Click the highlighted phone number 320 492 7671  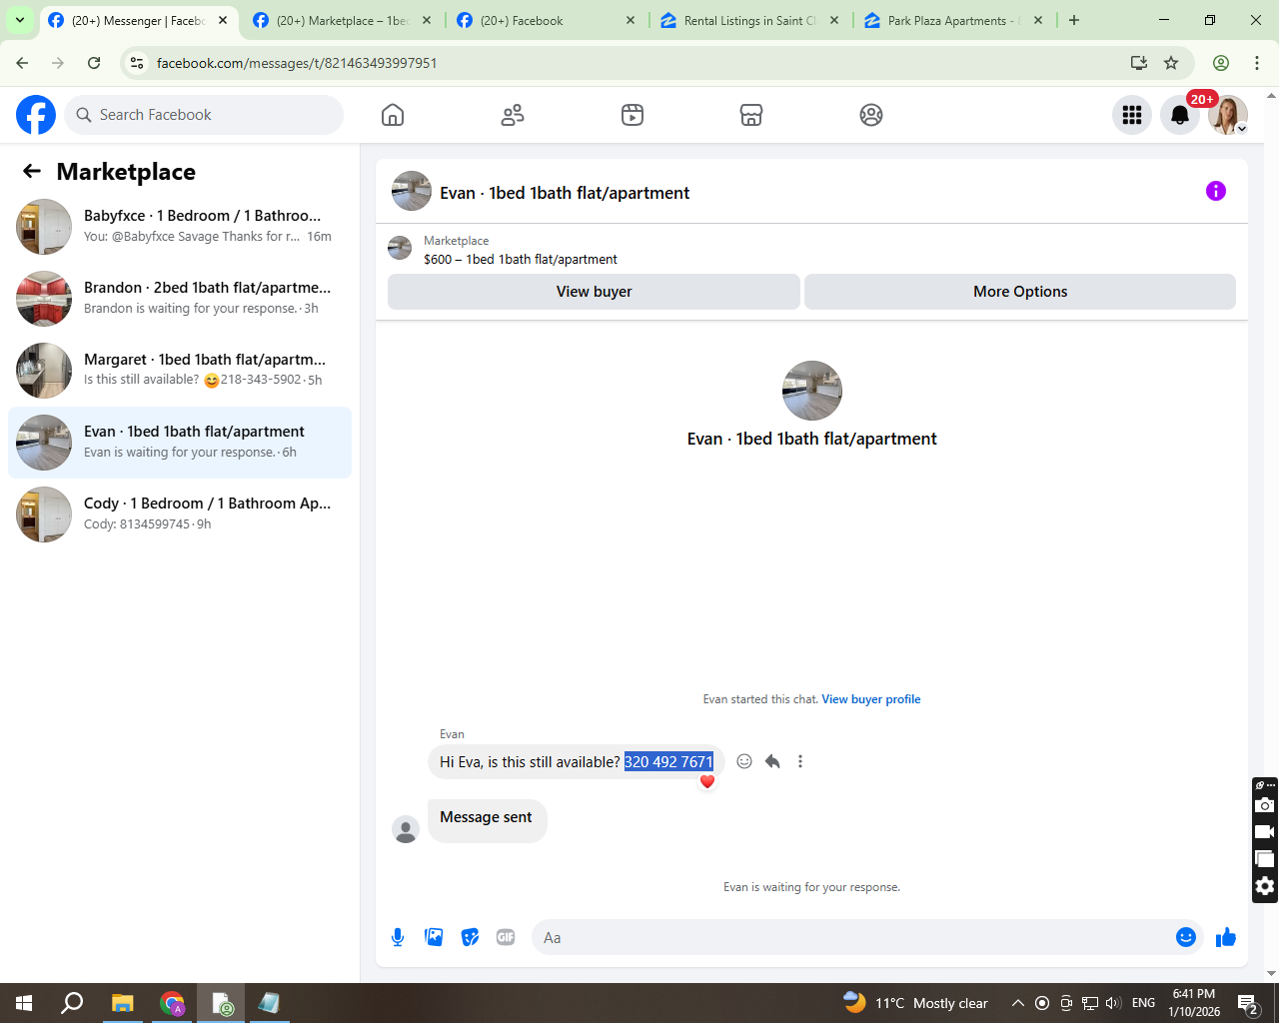tap(668, 761)
